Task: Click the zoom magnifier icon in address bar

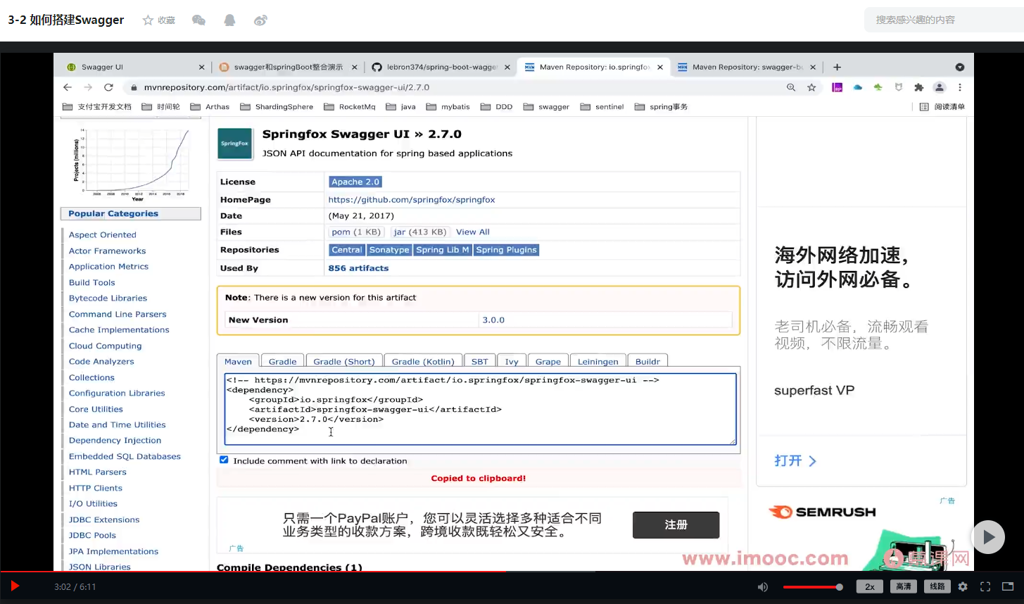Action: point(791,87)
